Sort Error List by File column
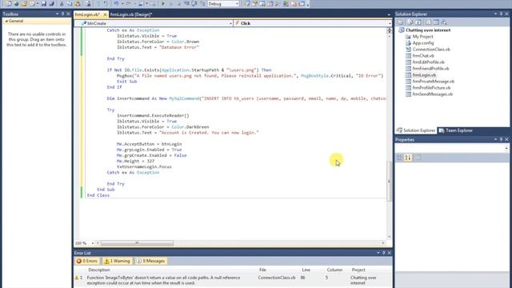 pyautogui.click(x=262, y=270)
